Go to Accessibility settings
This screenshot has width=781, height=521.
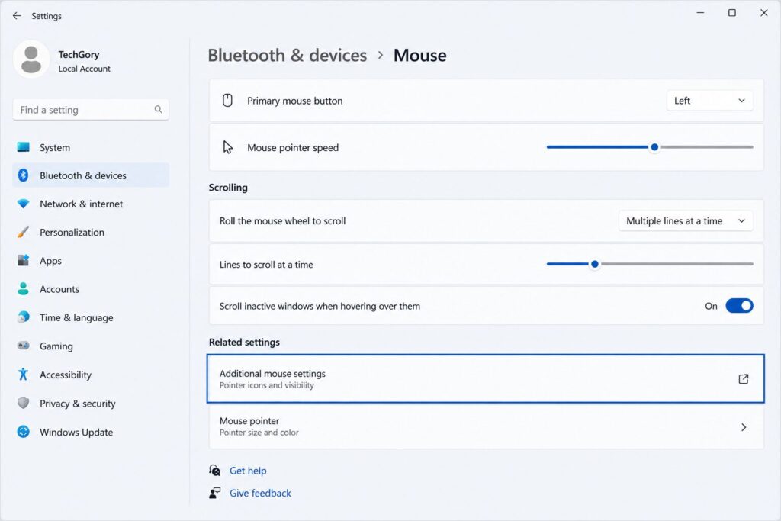coord(91,375)
